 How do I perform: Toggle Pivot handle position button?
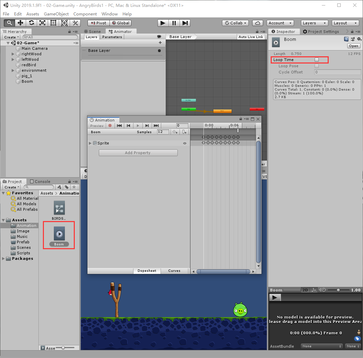tap(98, 23)
